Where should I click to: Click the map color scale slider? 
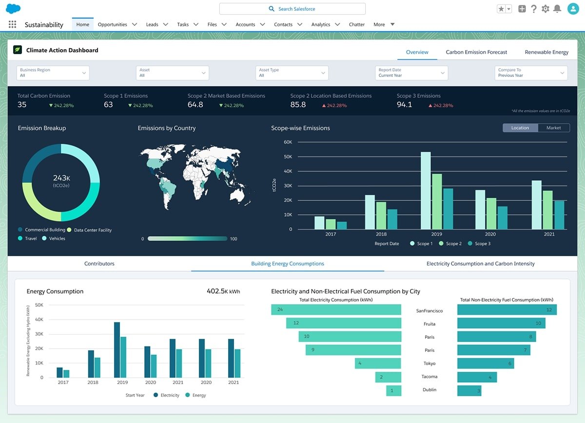(188, 239)
